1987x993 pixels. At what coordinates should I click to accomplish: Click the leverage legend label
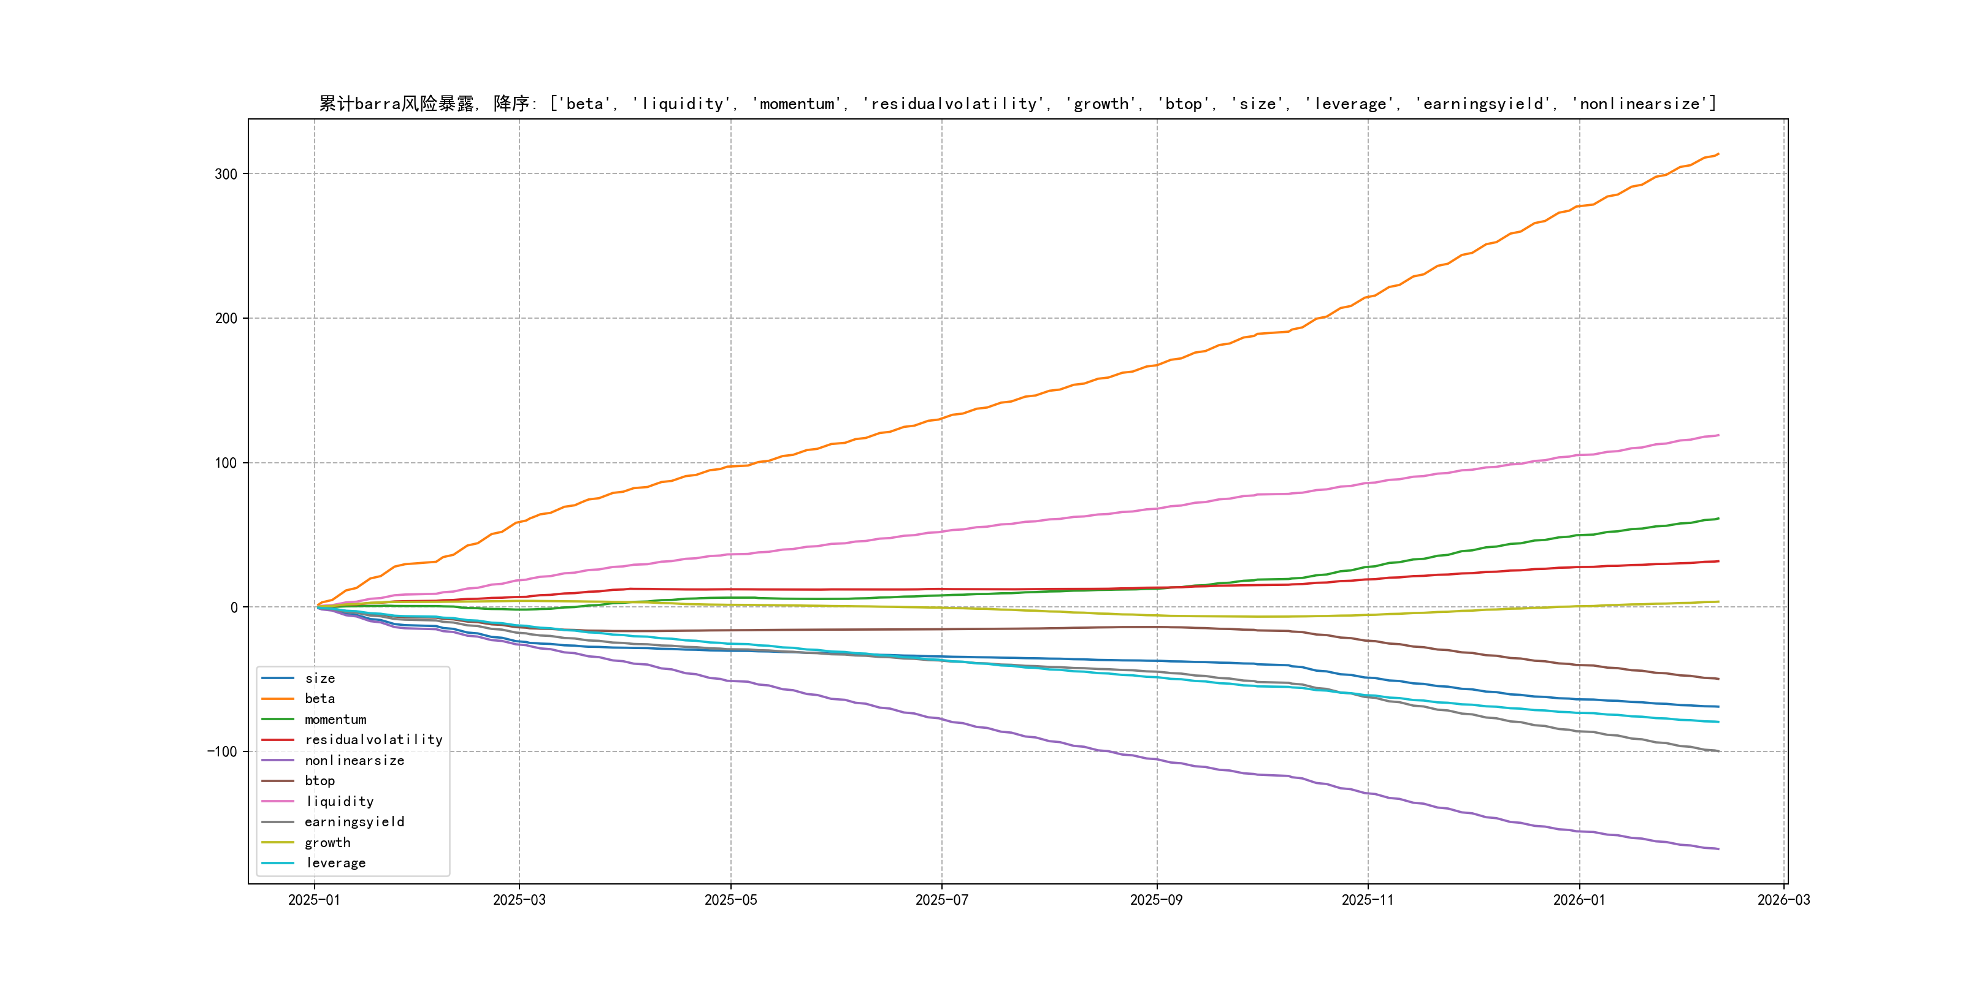(335, 862)
